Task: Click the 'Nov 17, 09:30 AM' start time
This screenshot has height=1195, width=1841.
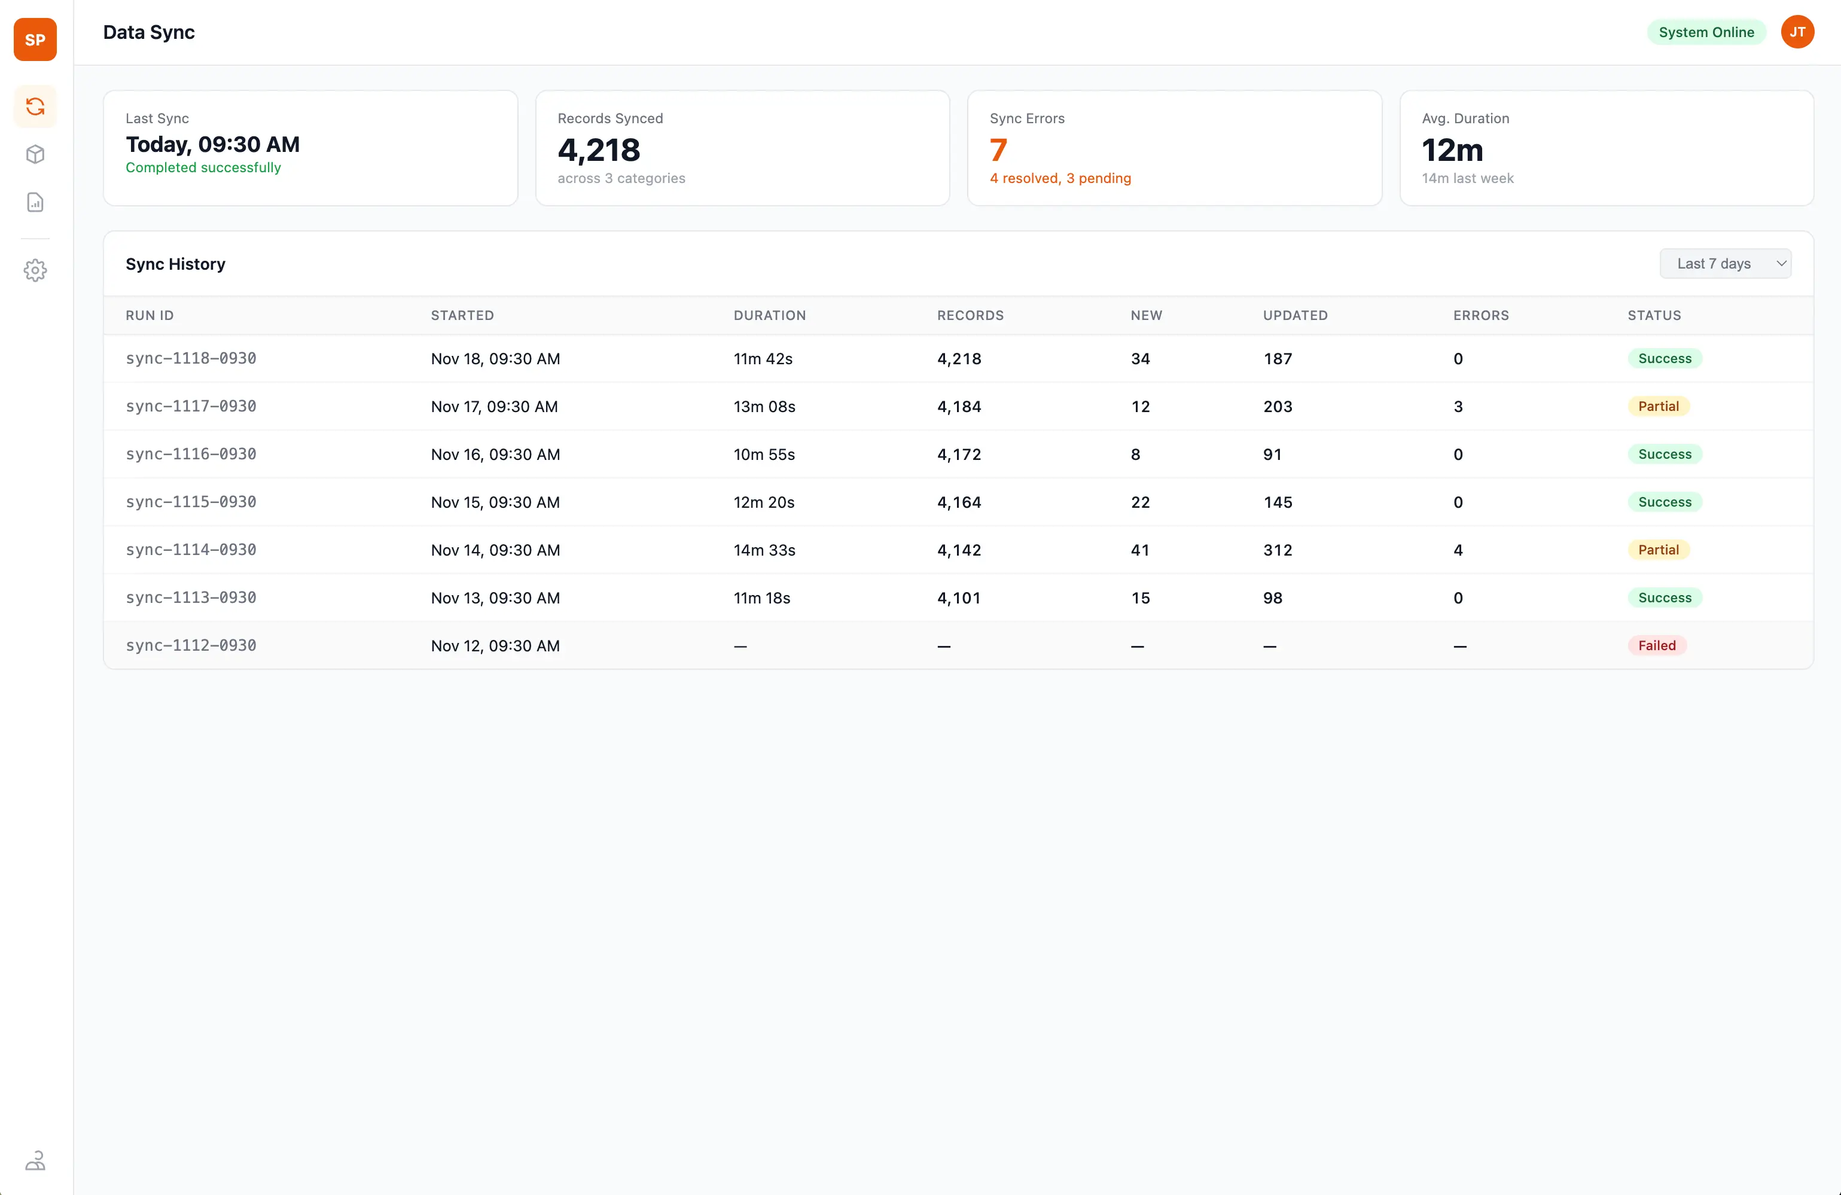Action: [x=494, y=406]
